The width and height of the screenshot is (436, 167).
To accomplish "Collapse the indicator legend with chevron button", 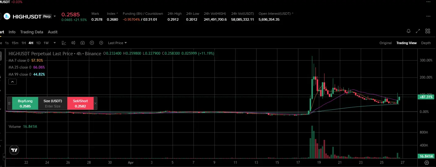I will tap(12, 82).
